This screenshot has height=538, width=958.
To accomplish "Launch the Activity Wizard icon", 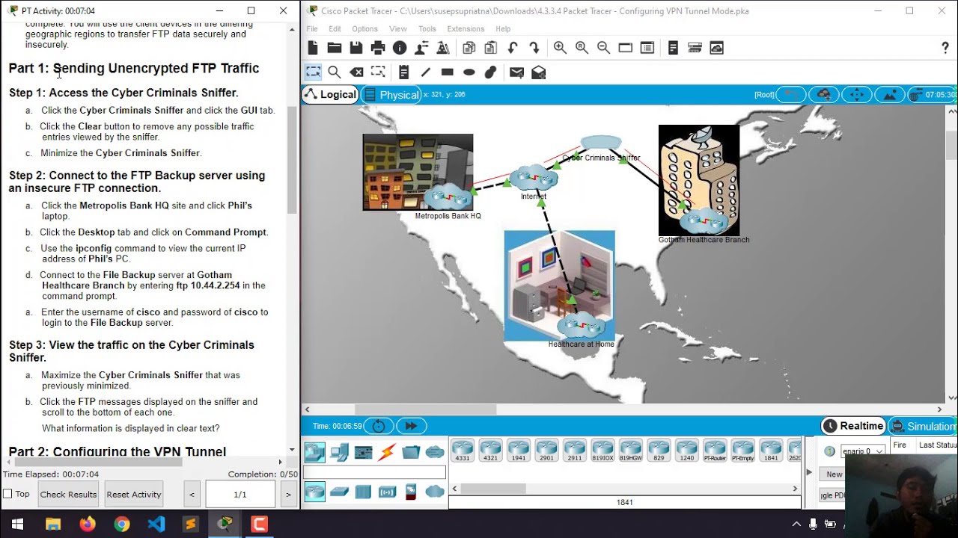I will 421,48.
